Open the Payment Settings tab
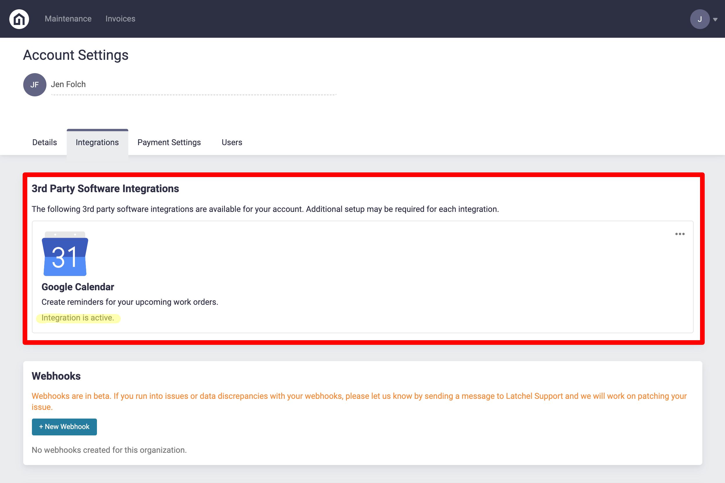725x483 pixels. coord(169,142)
